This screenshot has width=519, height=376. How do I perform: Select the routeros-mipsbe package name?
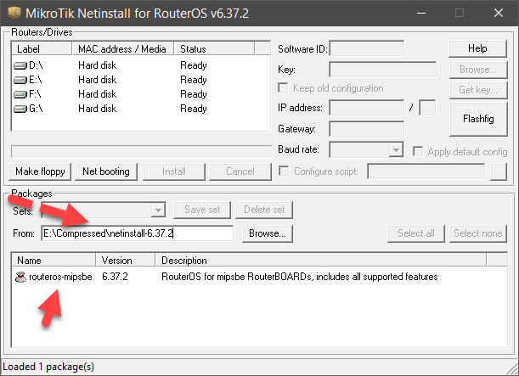60,277
